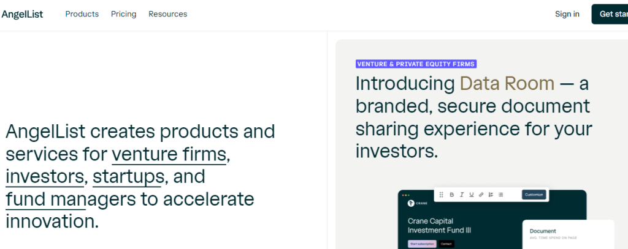The width and height of the screenshot is (628, 249).
Task: Click Sign in
Action: 567,14
